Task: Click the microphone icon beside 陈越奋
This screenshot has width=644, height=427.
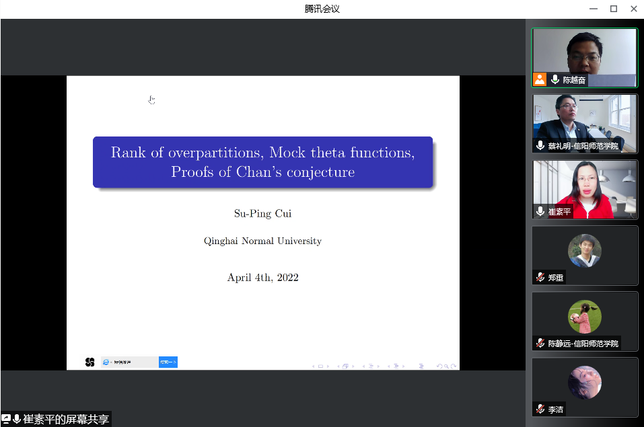Action: tap(555, 79)
